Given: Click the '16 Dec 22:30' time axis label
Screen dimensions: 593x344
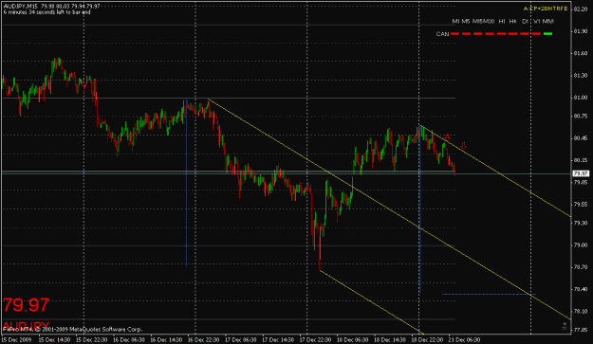Looking at the screenshot, I should (203, 340).
